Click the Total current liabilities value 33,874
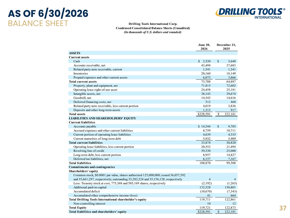The height and width of the screenshot is (218, 290). (x=206, y=143)
